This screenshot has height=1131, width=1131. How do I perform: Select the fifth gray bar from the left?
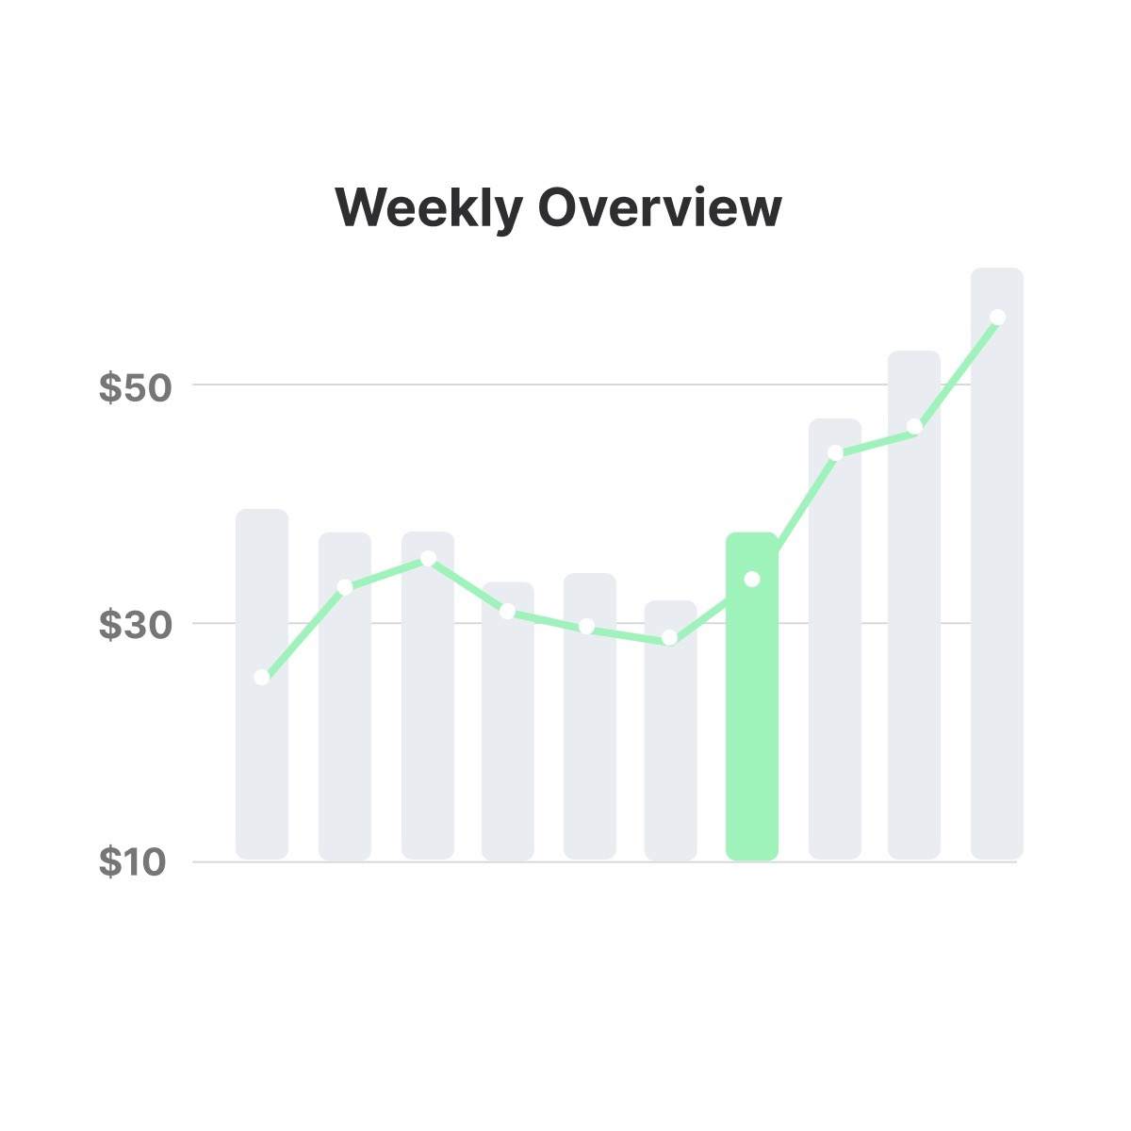[590, 716]
